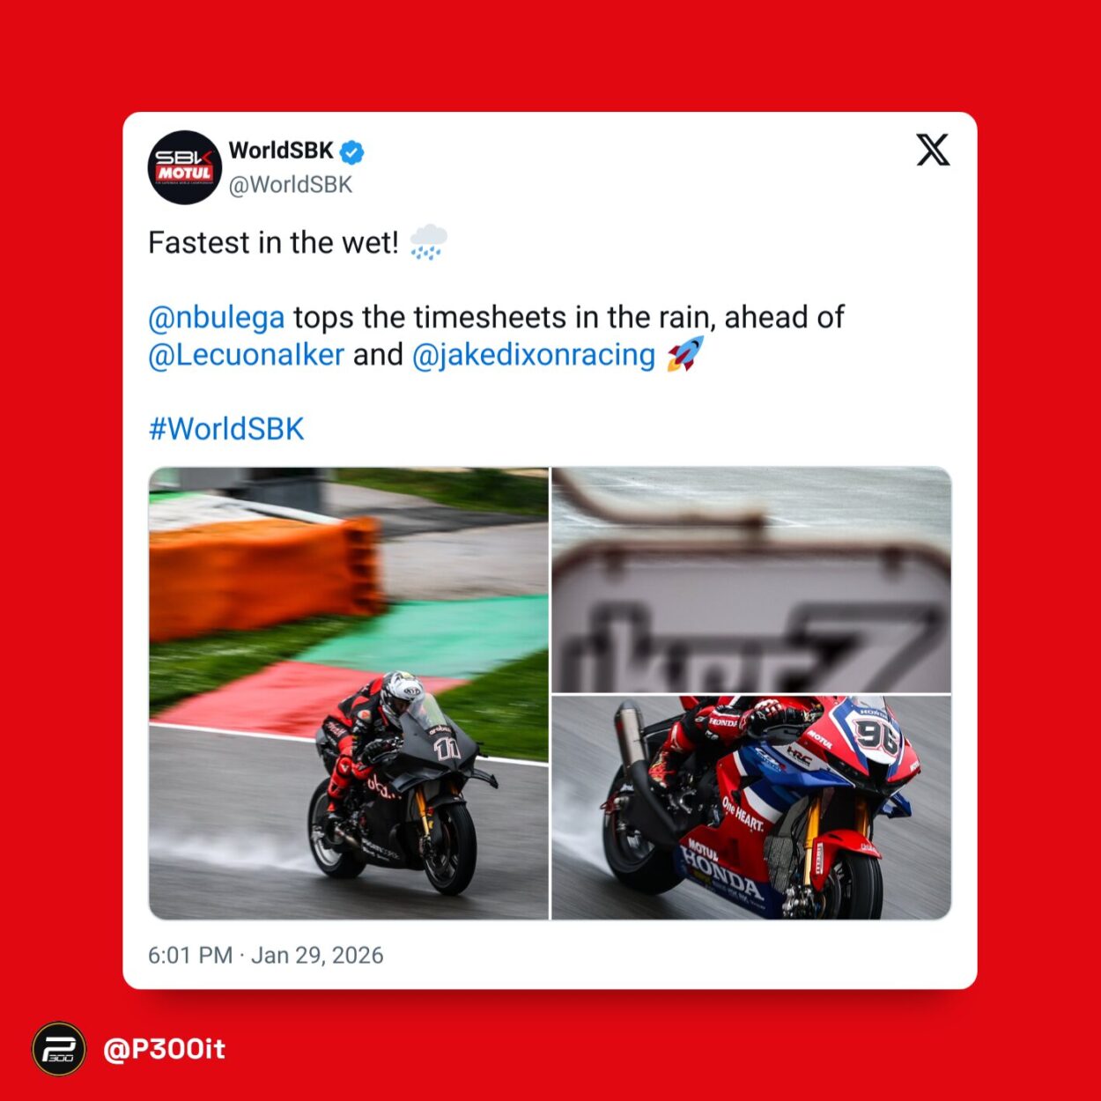Click the orange barrier in left photo
This screenshot has height=1101, width=1101.
(x=264, y=574)
